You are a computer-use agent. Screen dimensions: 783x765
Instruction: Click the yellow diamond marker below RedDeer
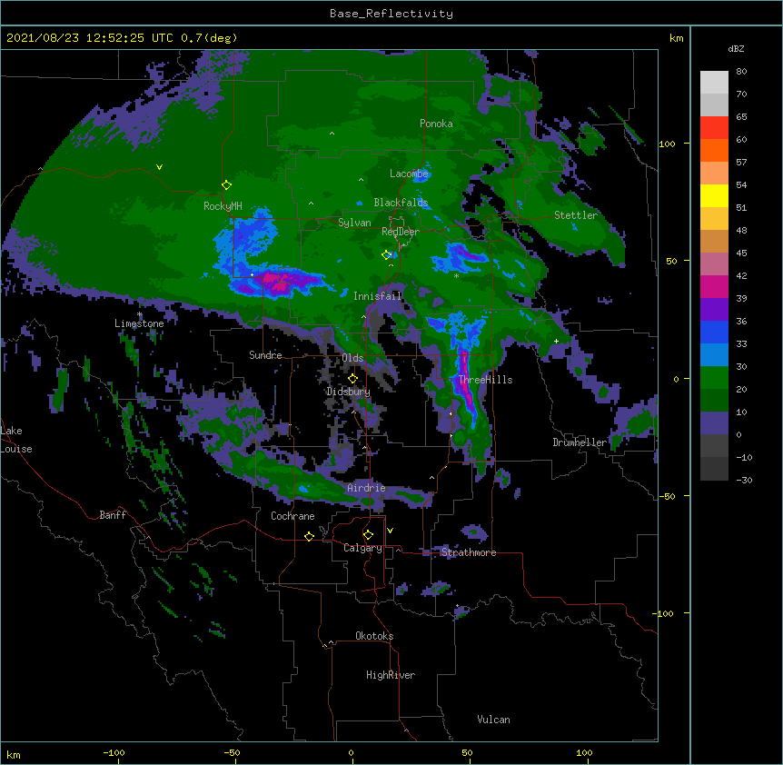pos(386,255)
